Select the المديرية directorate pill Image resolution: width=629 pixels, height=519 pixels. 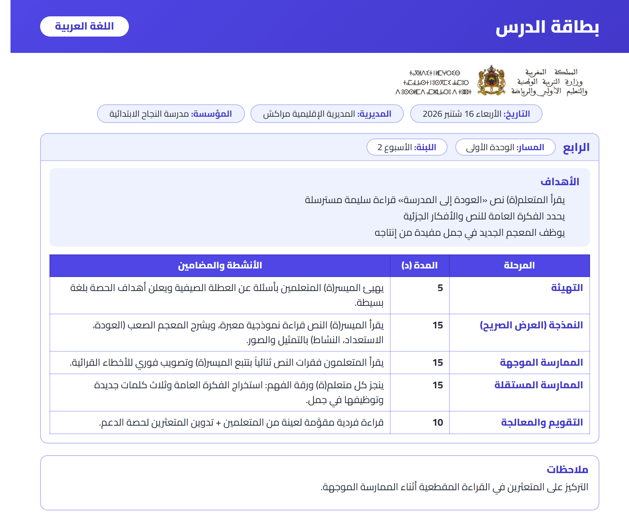tap(327, 114)
